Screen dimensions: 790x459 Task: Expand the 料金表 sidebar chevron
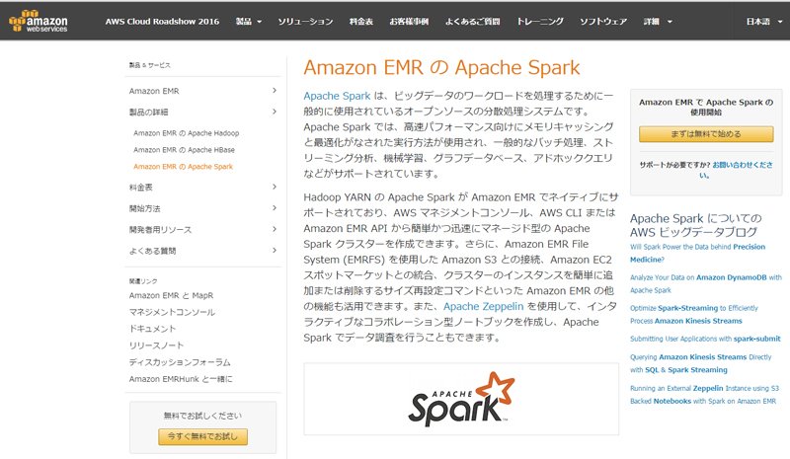pos(275,187)
